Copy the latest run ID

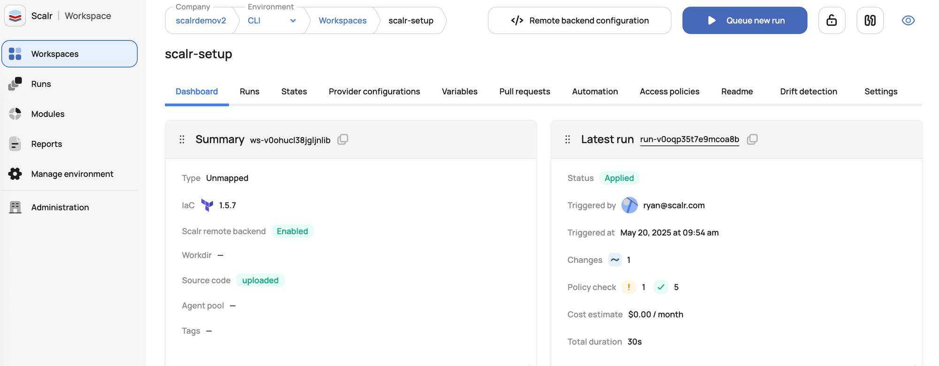pyautogui.click(x=752, y=139)
